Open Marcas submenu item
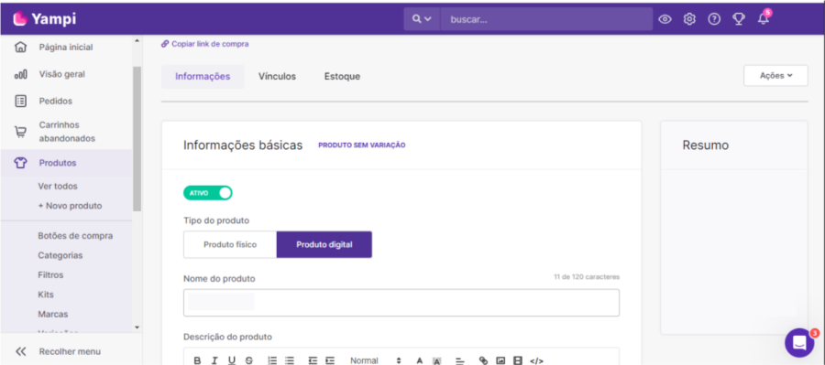The height and width of the screenshot is (365, 825). click(52, 314)
